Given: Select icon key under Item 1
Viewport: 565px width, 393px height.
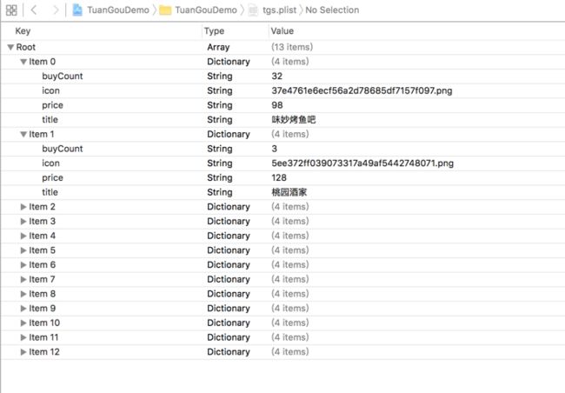Looking at the screenshot, I should point(50,163).
